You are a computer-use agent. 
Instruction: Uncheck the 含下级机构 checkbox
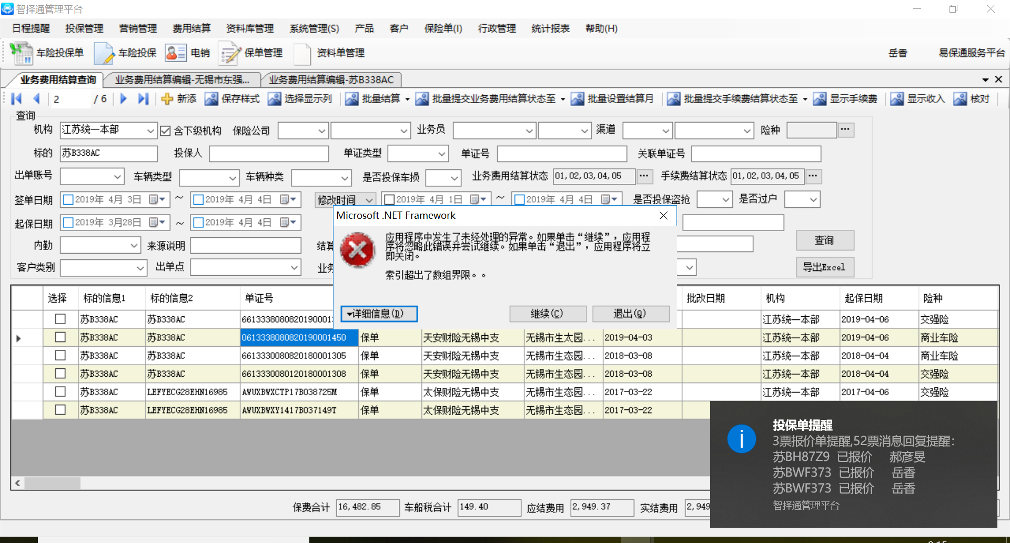166,130
